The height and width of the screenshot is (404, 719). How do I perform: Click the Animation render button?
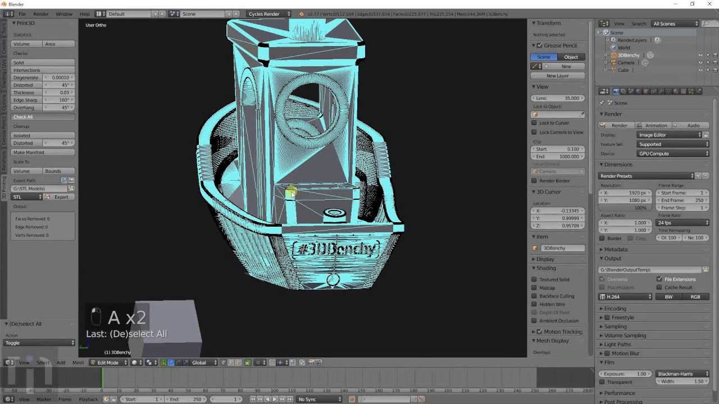(x=653, y=125)
